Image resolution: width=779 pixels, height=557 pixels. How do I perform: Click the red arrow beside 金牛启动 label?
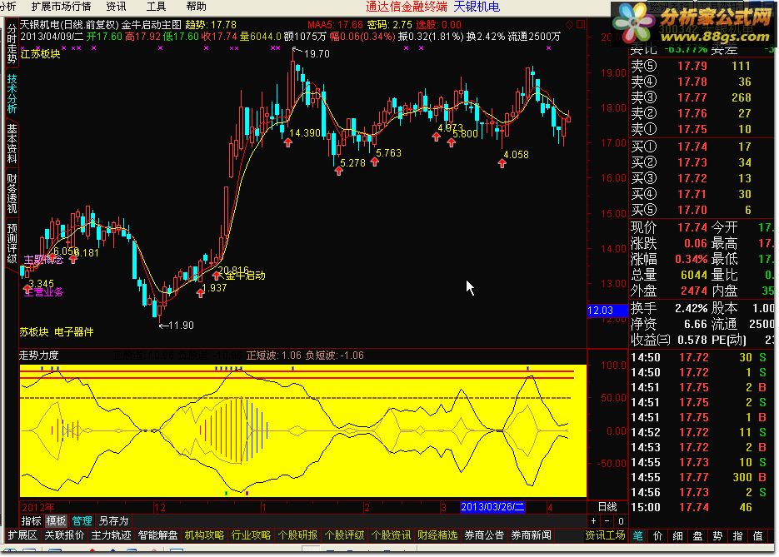[x=216, y=275]
